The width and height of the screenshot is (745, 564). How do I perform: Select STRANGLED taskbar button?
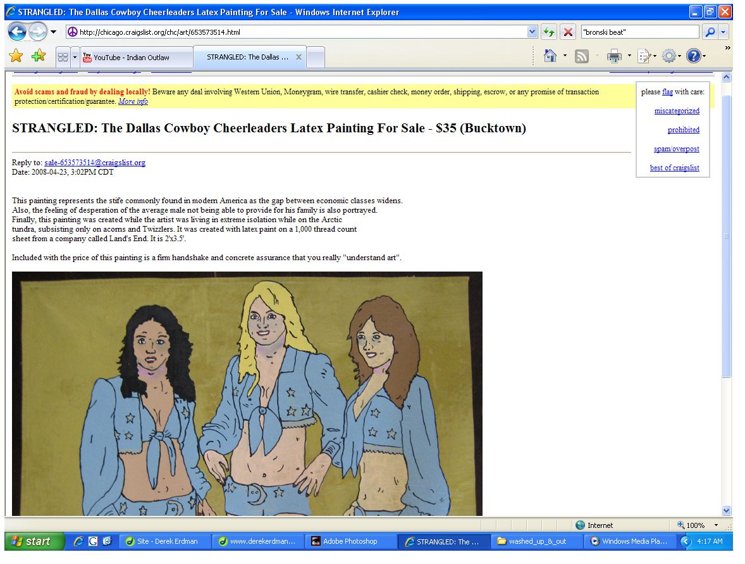coord(445,541)
